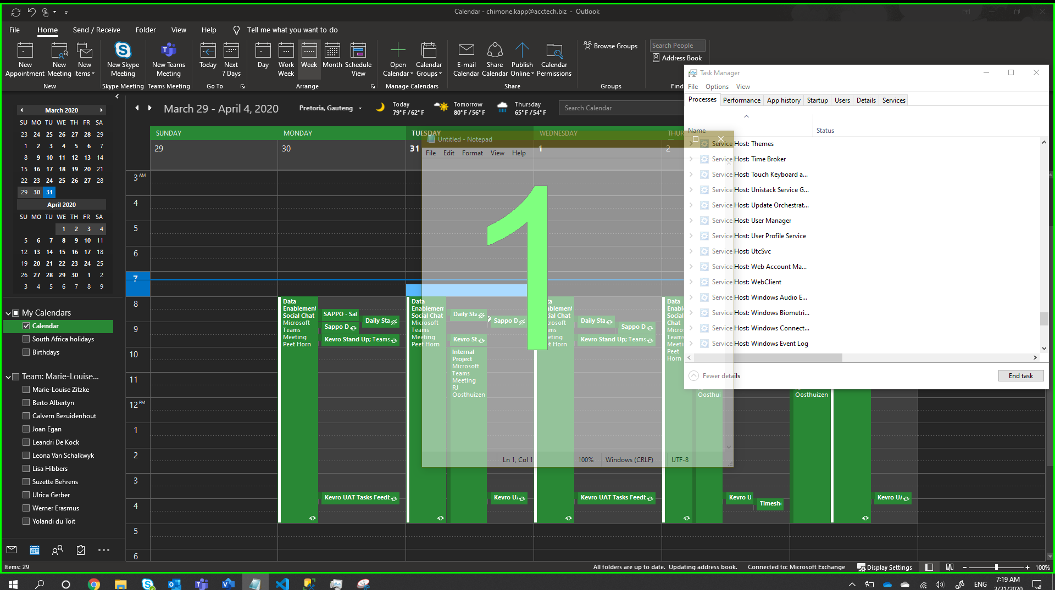
Task: Open Display Settings in status bar
Action: coord(885,567)
